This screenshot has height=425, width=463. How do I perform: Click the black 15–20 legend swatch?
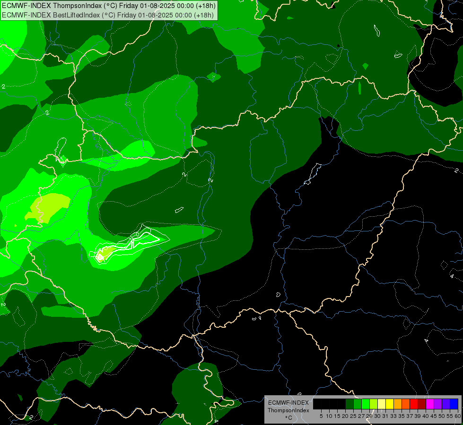tap(341, 404)
